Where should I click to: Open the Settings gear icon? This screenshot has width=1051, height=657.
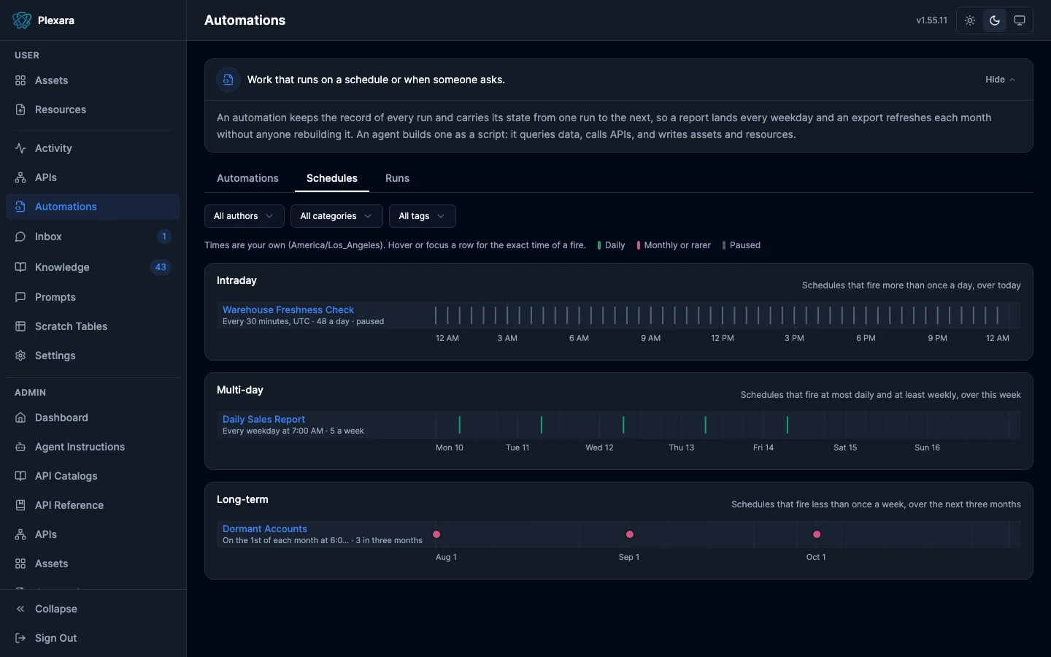tap(20, 356)
